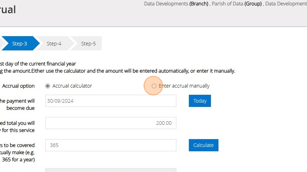307x172 pixels.
Task: Click the partially visible step before Step-3
Action: [1, 44]
